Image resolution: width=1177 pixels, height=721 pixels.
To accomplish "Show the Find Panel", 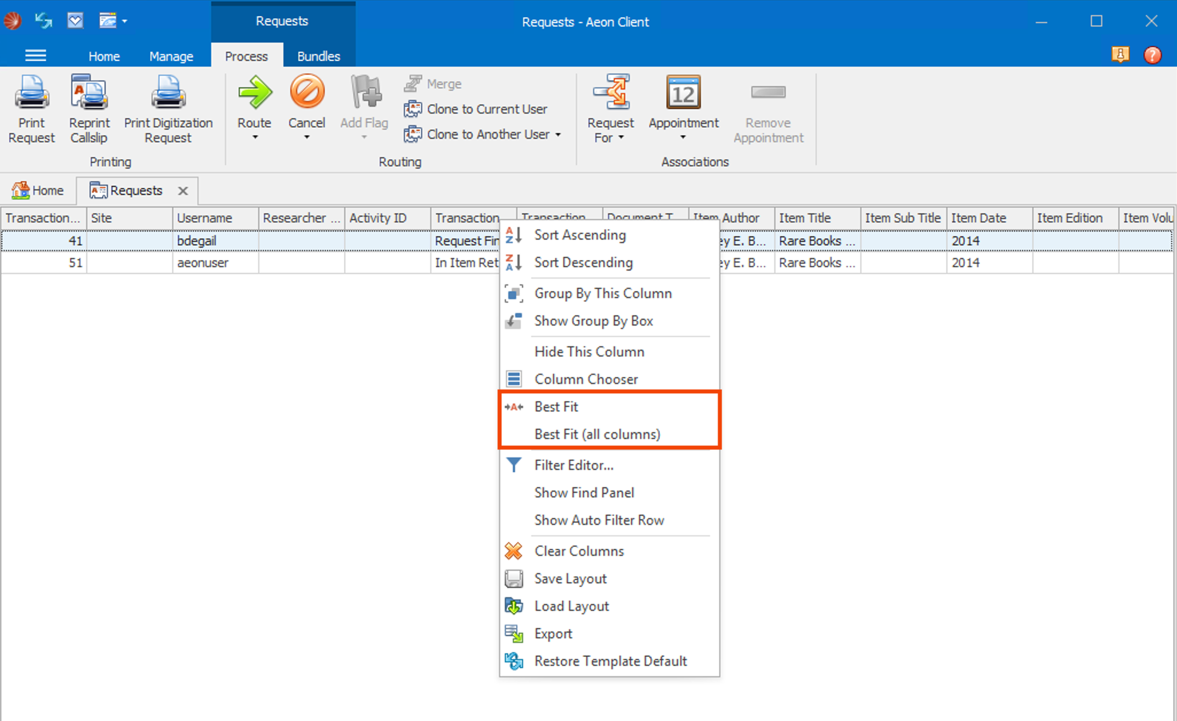I will pos(584,492).
